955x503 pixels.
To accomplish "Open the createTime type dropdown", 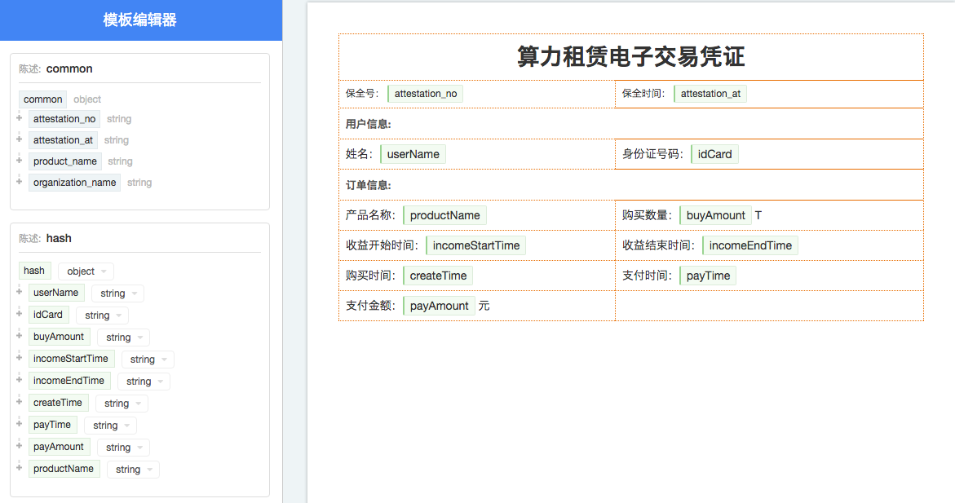I will coord(122,403).
